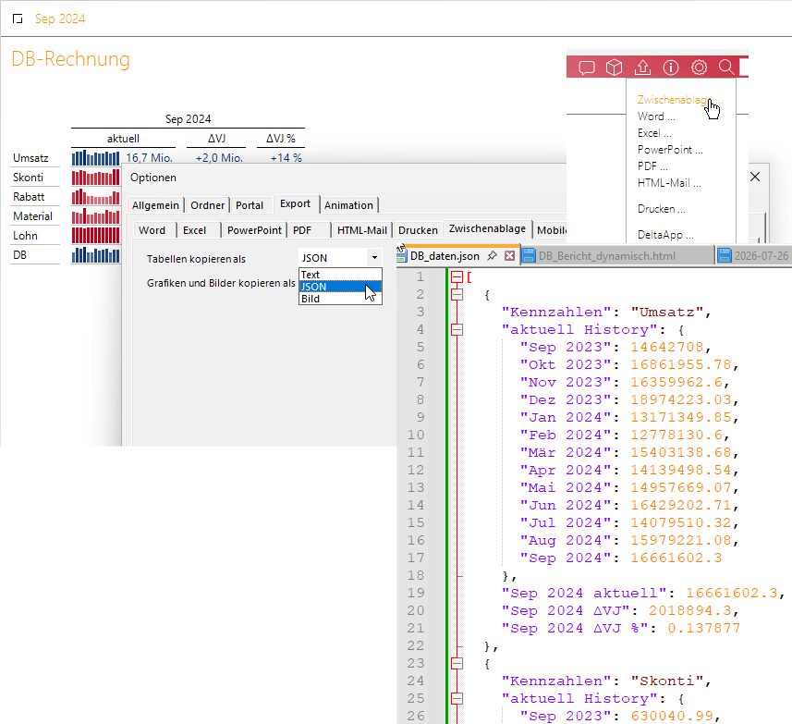
Task: Click line number 19 in the editor gutter
Action: (416, 593)
